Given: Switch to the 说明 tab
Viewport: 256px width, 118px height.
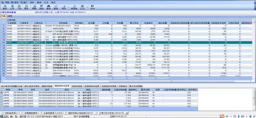Looking at the screenshot, I should tap(10, 16).
